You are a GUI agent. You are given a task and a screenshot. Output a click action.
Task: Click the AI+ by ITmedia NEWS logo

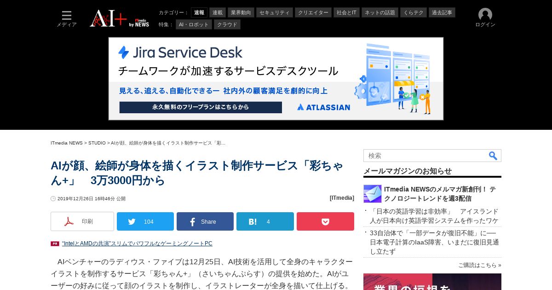coord(119,18)
